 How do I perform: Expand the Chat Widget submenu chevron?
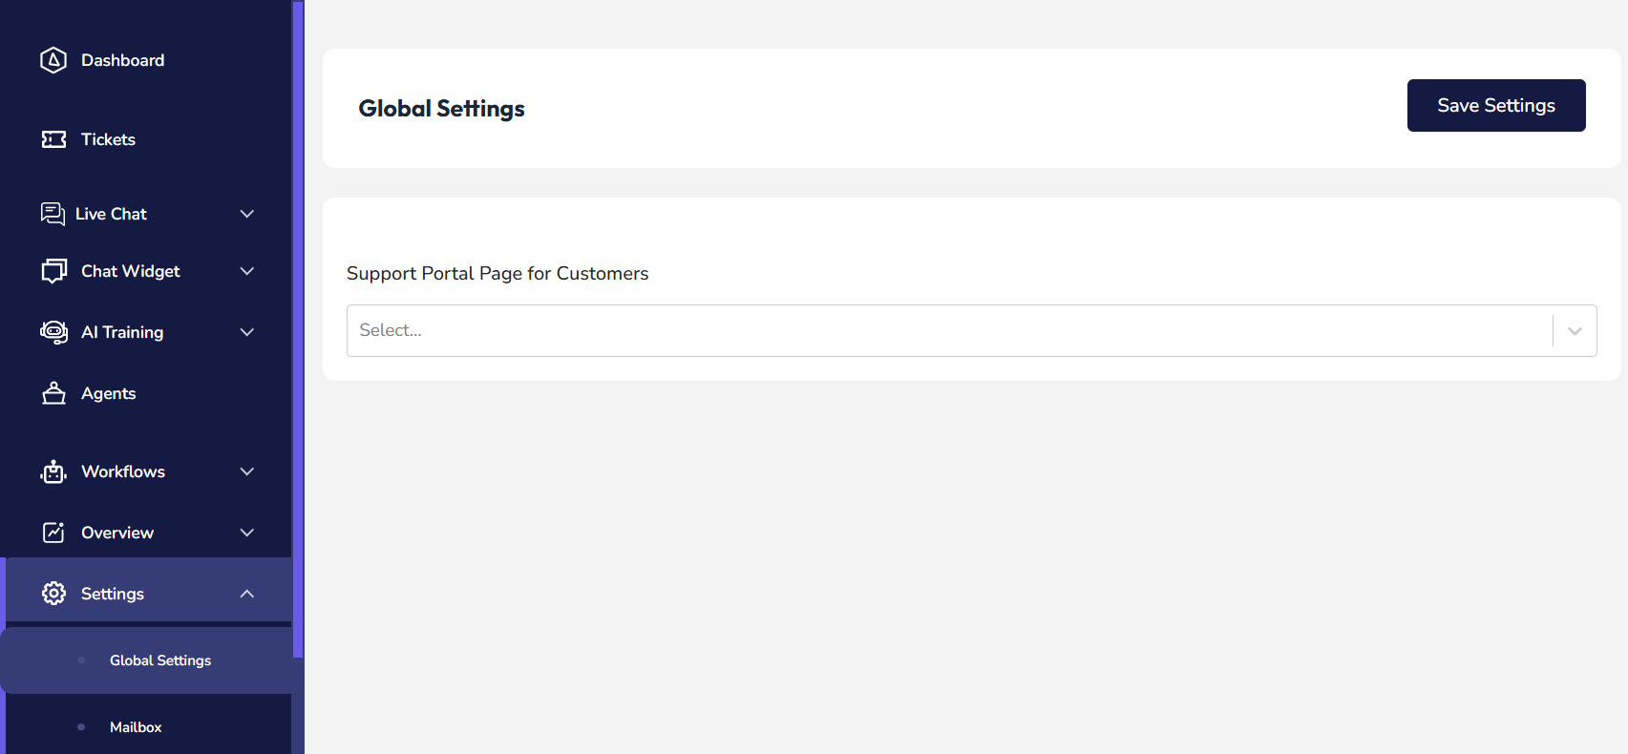(247, 271)
